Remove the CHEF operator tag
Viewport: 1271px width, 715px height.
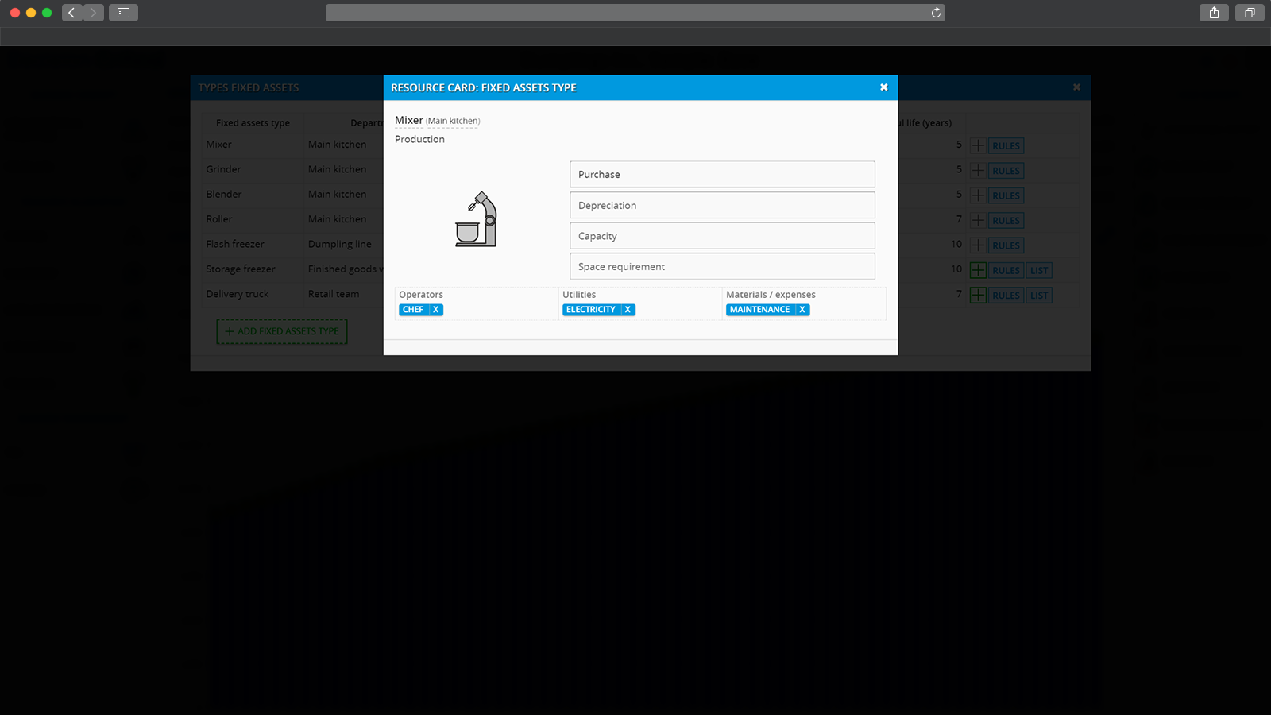435,310
